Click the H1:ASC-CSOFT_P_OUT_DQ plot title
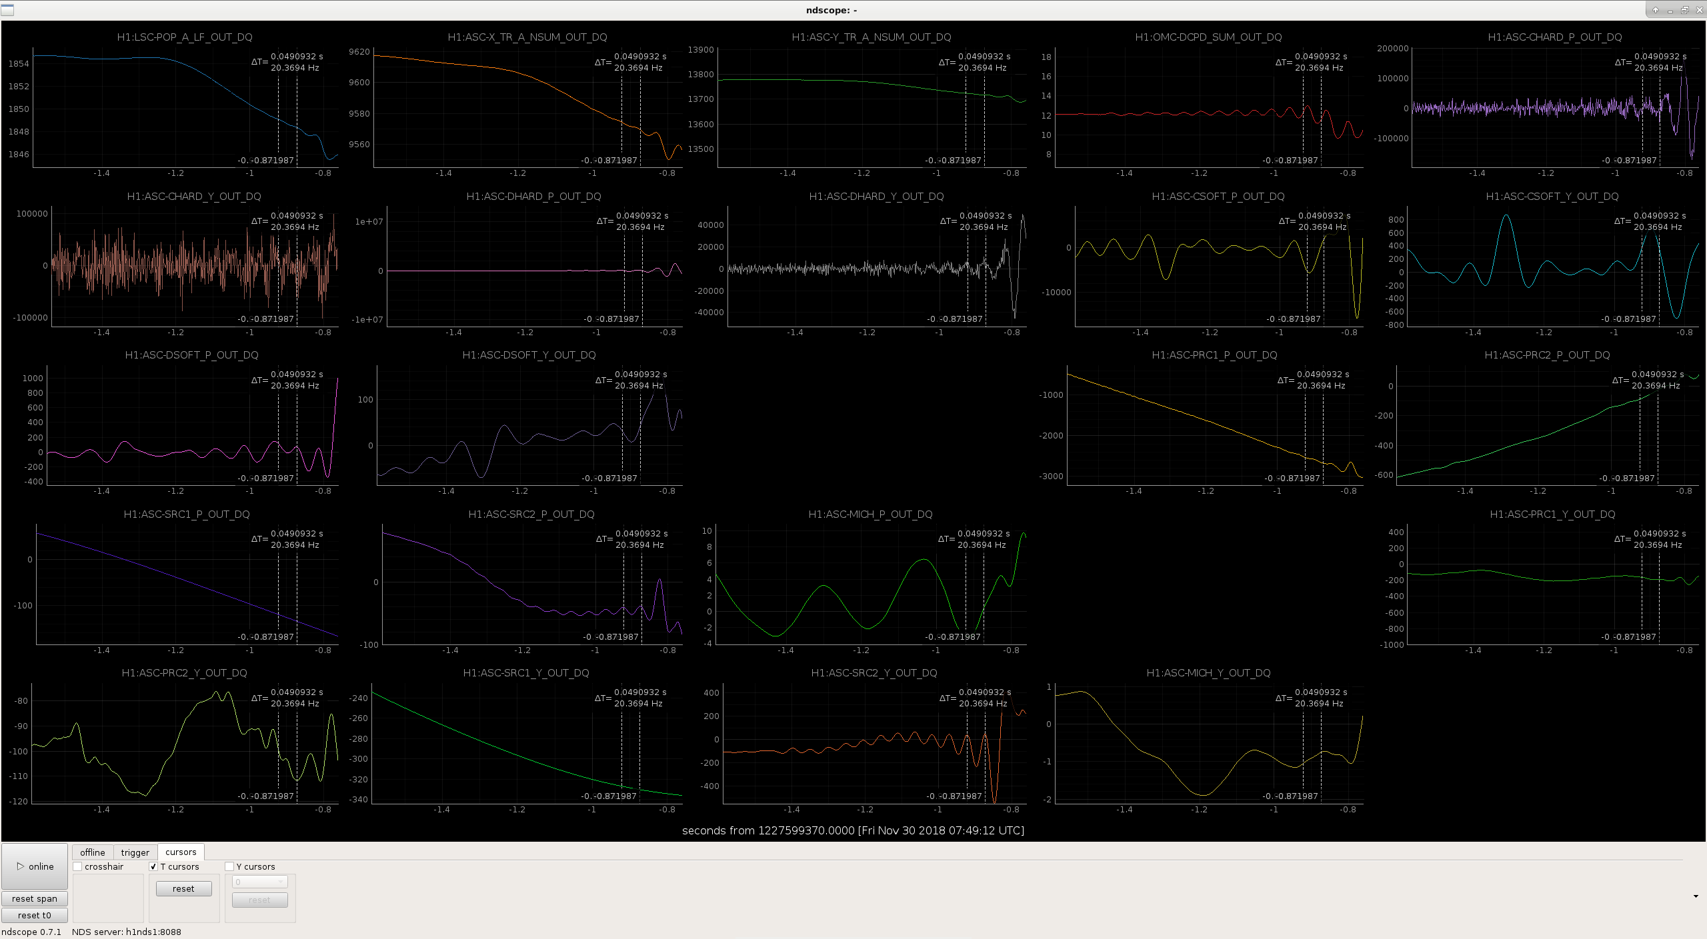This screenshot has height=939, width=1707. click(x=1218, y=197)
